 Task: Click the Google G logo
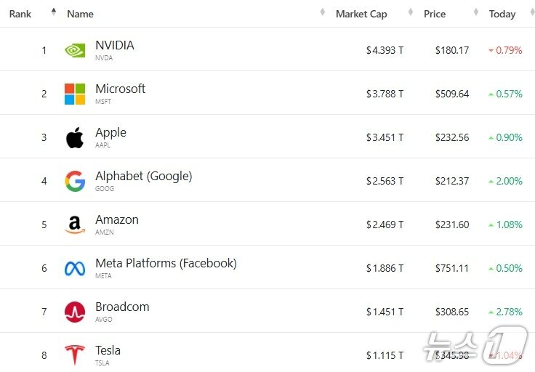pyautogui.click(x=75, y=181)
